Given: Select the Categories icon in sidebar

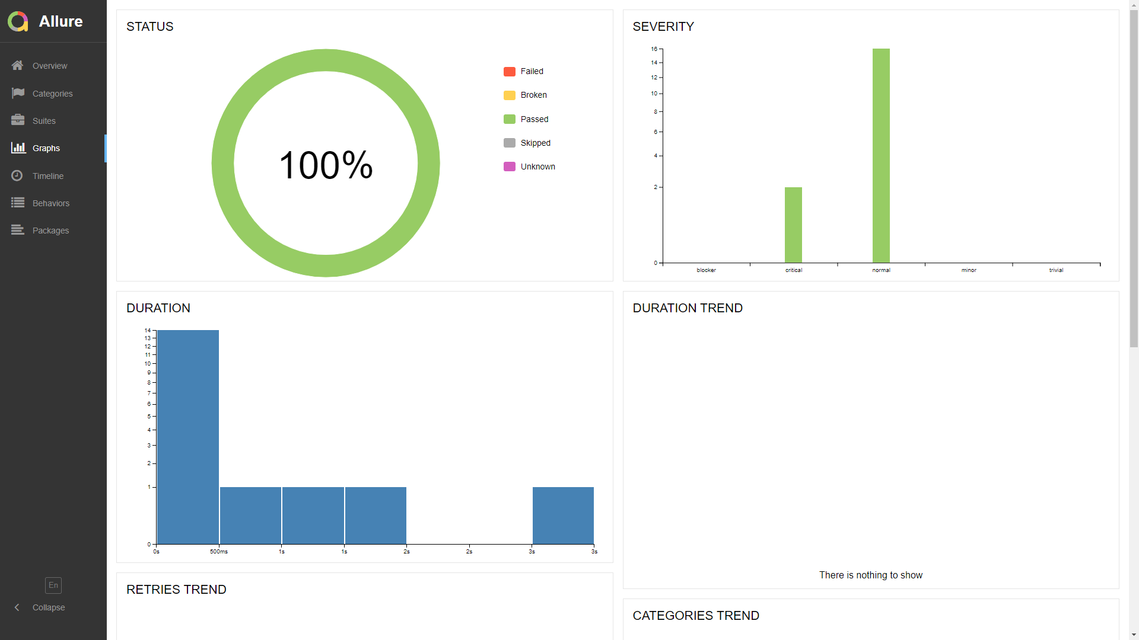Looking at the screenshot, I should pos(17,92).
